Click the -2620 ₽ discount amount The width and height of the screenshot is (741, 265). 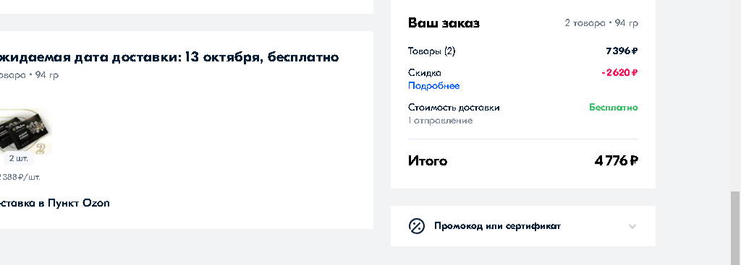point(619,73)
